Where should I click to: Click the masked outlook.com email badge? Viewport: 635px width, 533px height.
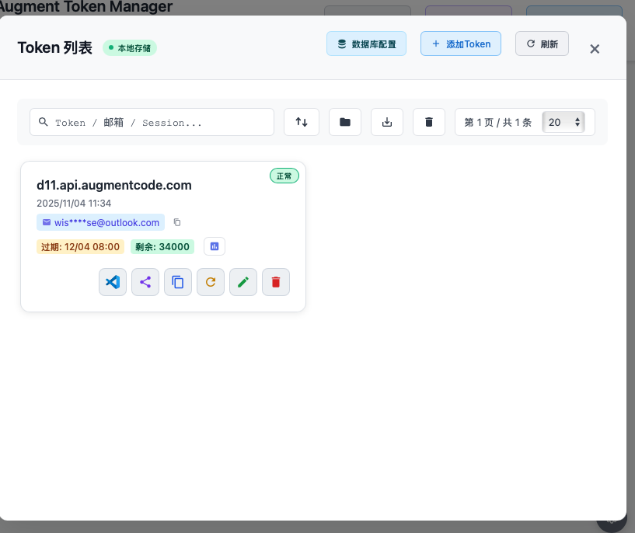coord(101,222)
